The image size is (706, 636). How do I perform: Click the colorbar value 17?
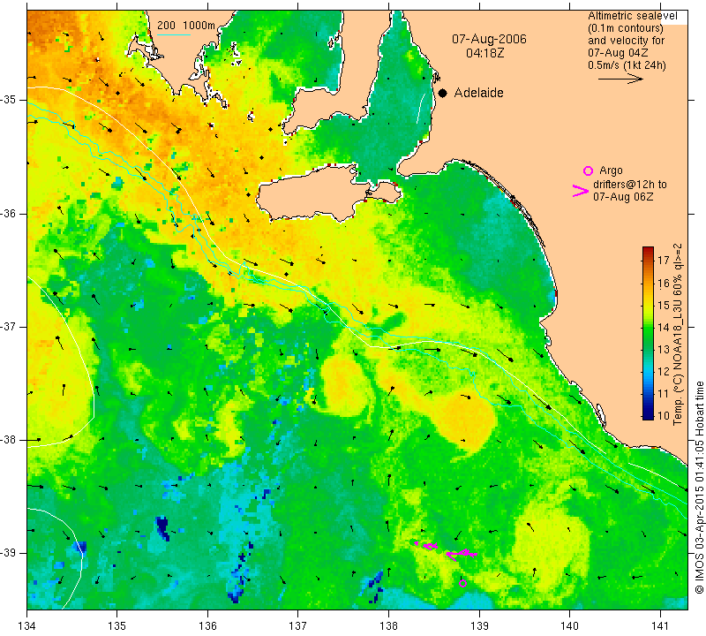pyautogui.click(x=663, y=260)
